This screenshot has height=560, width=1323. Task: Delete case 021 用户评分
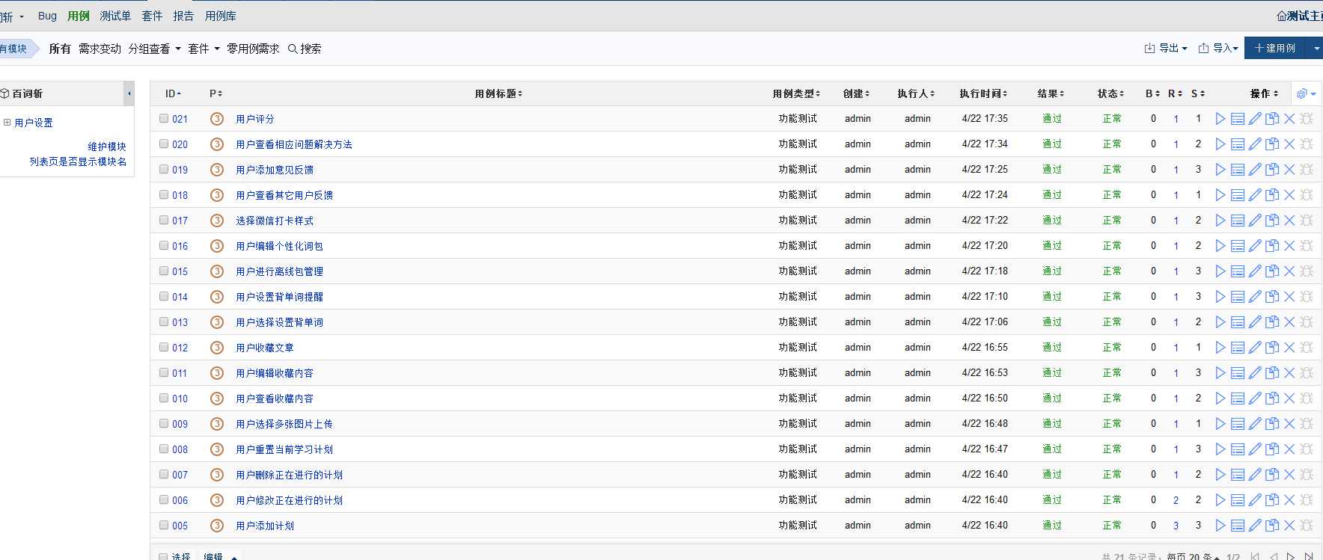tap(1289, 119)
